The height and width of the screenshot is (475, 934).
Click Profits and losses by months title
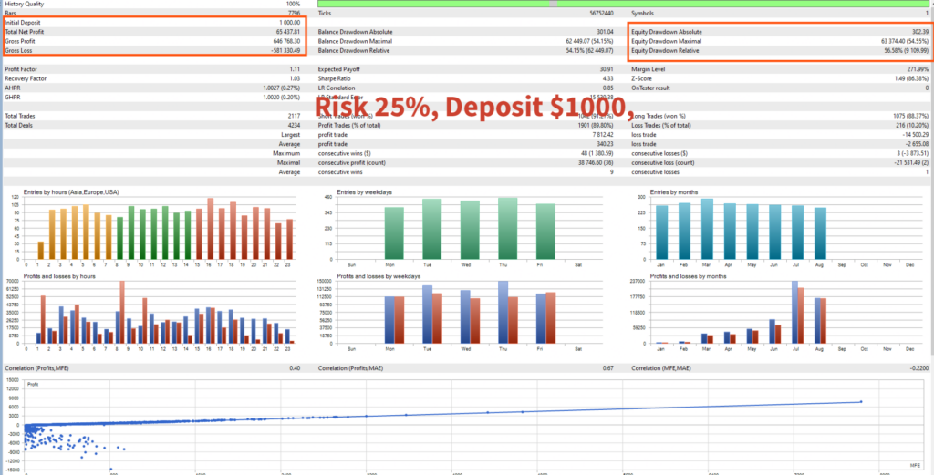[x=688, y=276]
